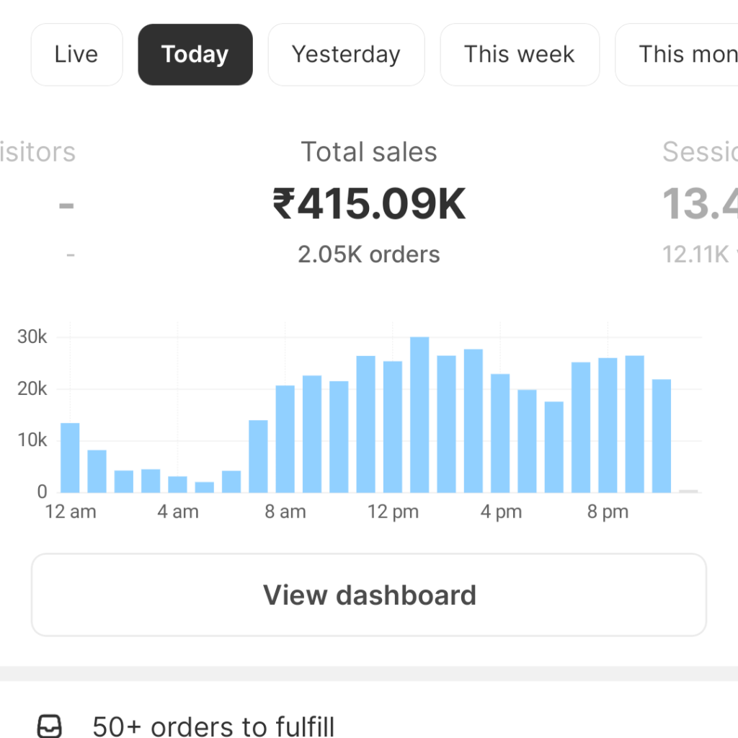
Task: Tap the 12 pm sales bar
Action: point(393,427)
